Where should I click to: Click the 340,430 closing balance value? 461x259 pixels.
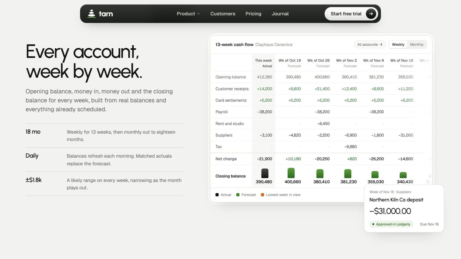(x=405, y=182)
